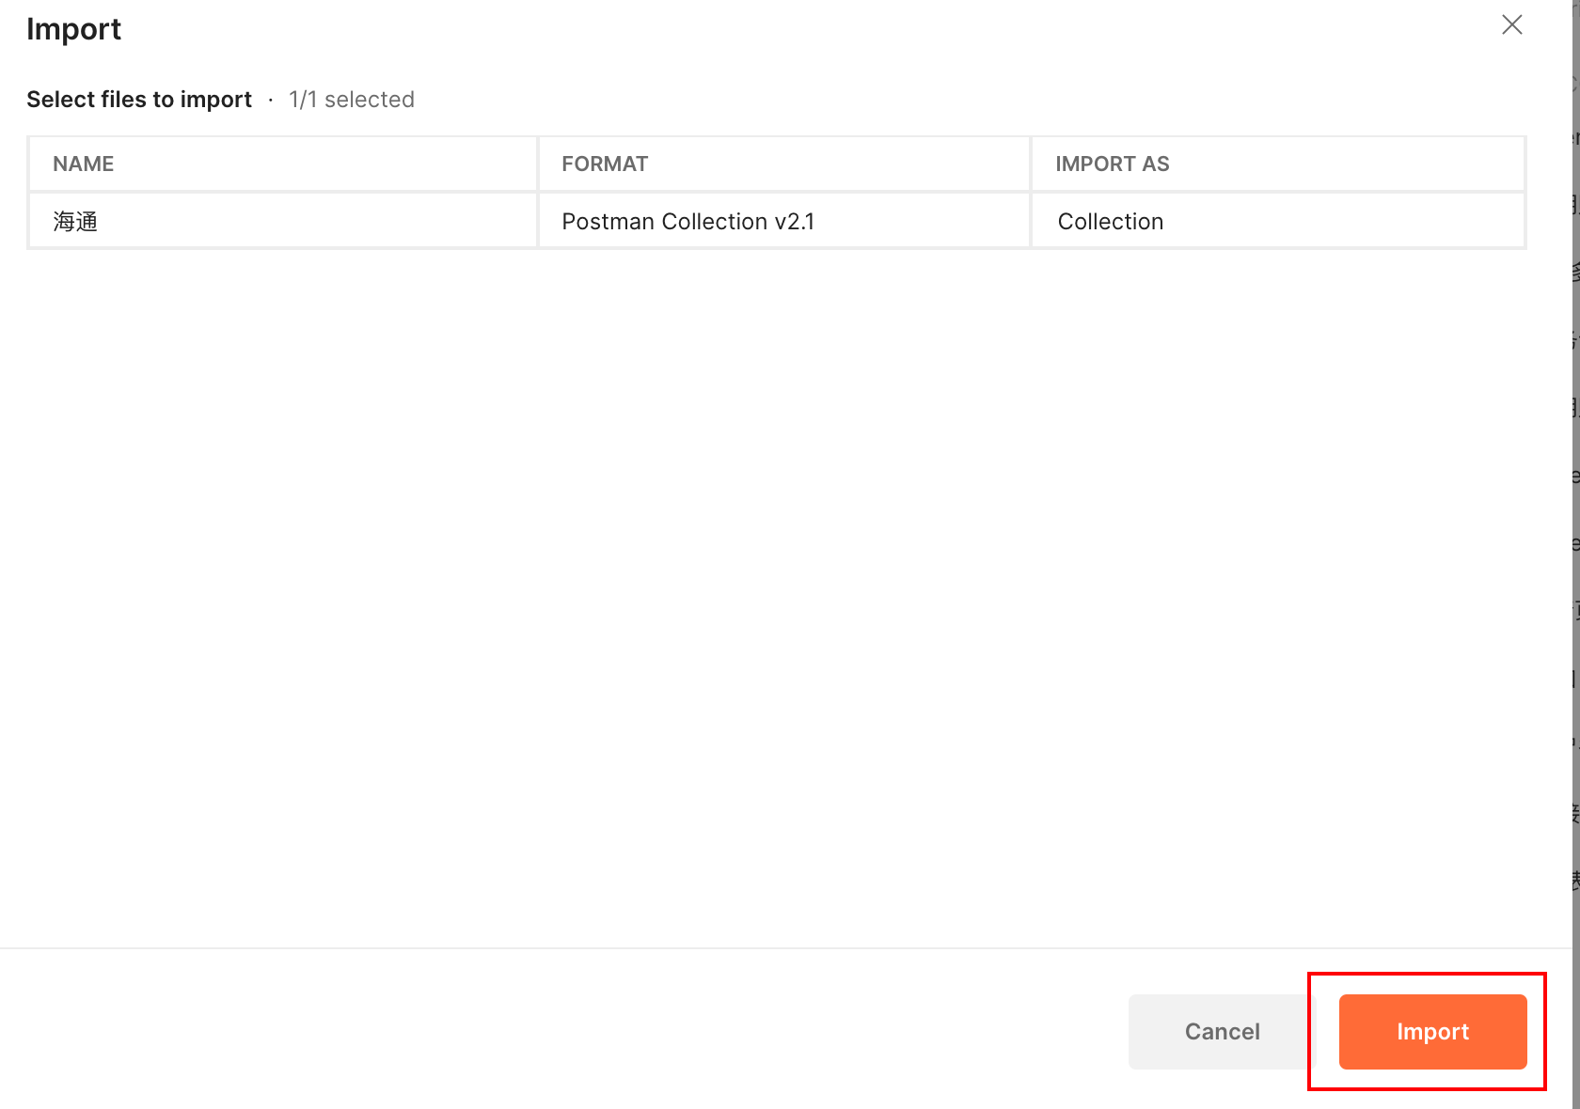
Task: Click the 1/1 selected counter
Action: click(352, 99)
